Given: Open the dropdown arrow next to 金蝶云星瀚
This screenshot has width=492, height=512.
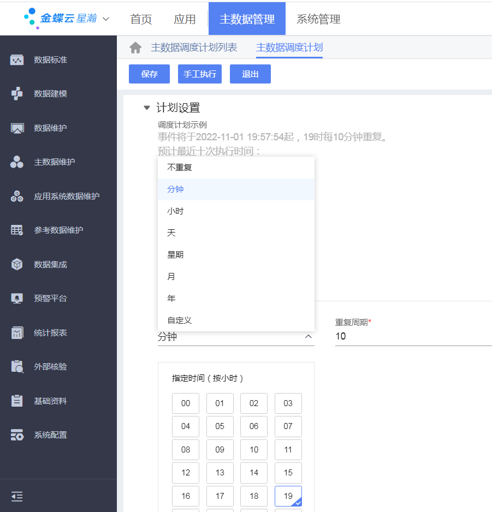Looking at the screenshot, I should pos(106,19).
